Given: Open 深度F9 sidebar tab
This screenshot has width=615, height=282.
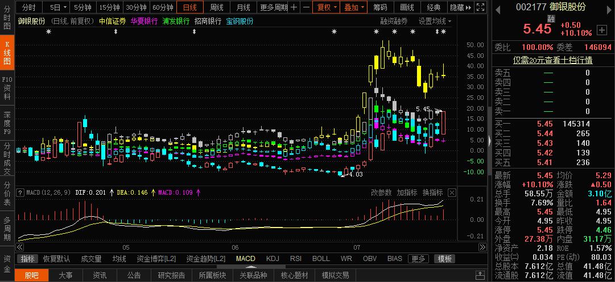Looking at the screenshot, I should (x=7, y=123).
